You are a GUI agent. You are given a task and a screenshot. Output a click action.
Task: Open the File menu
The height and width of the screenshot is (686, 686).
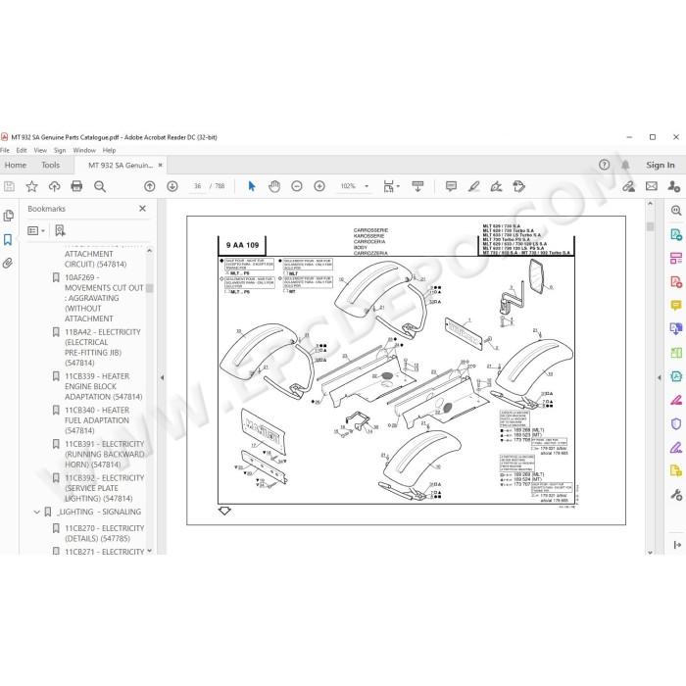click(x=5, y=150)
